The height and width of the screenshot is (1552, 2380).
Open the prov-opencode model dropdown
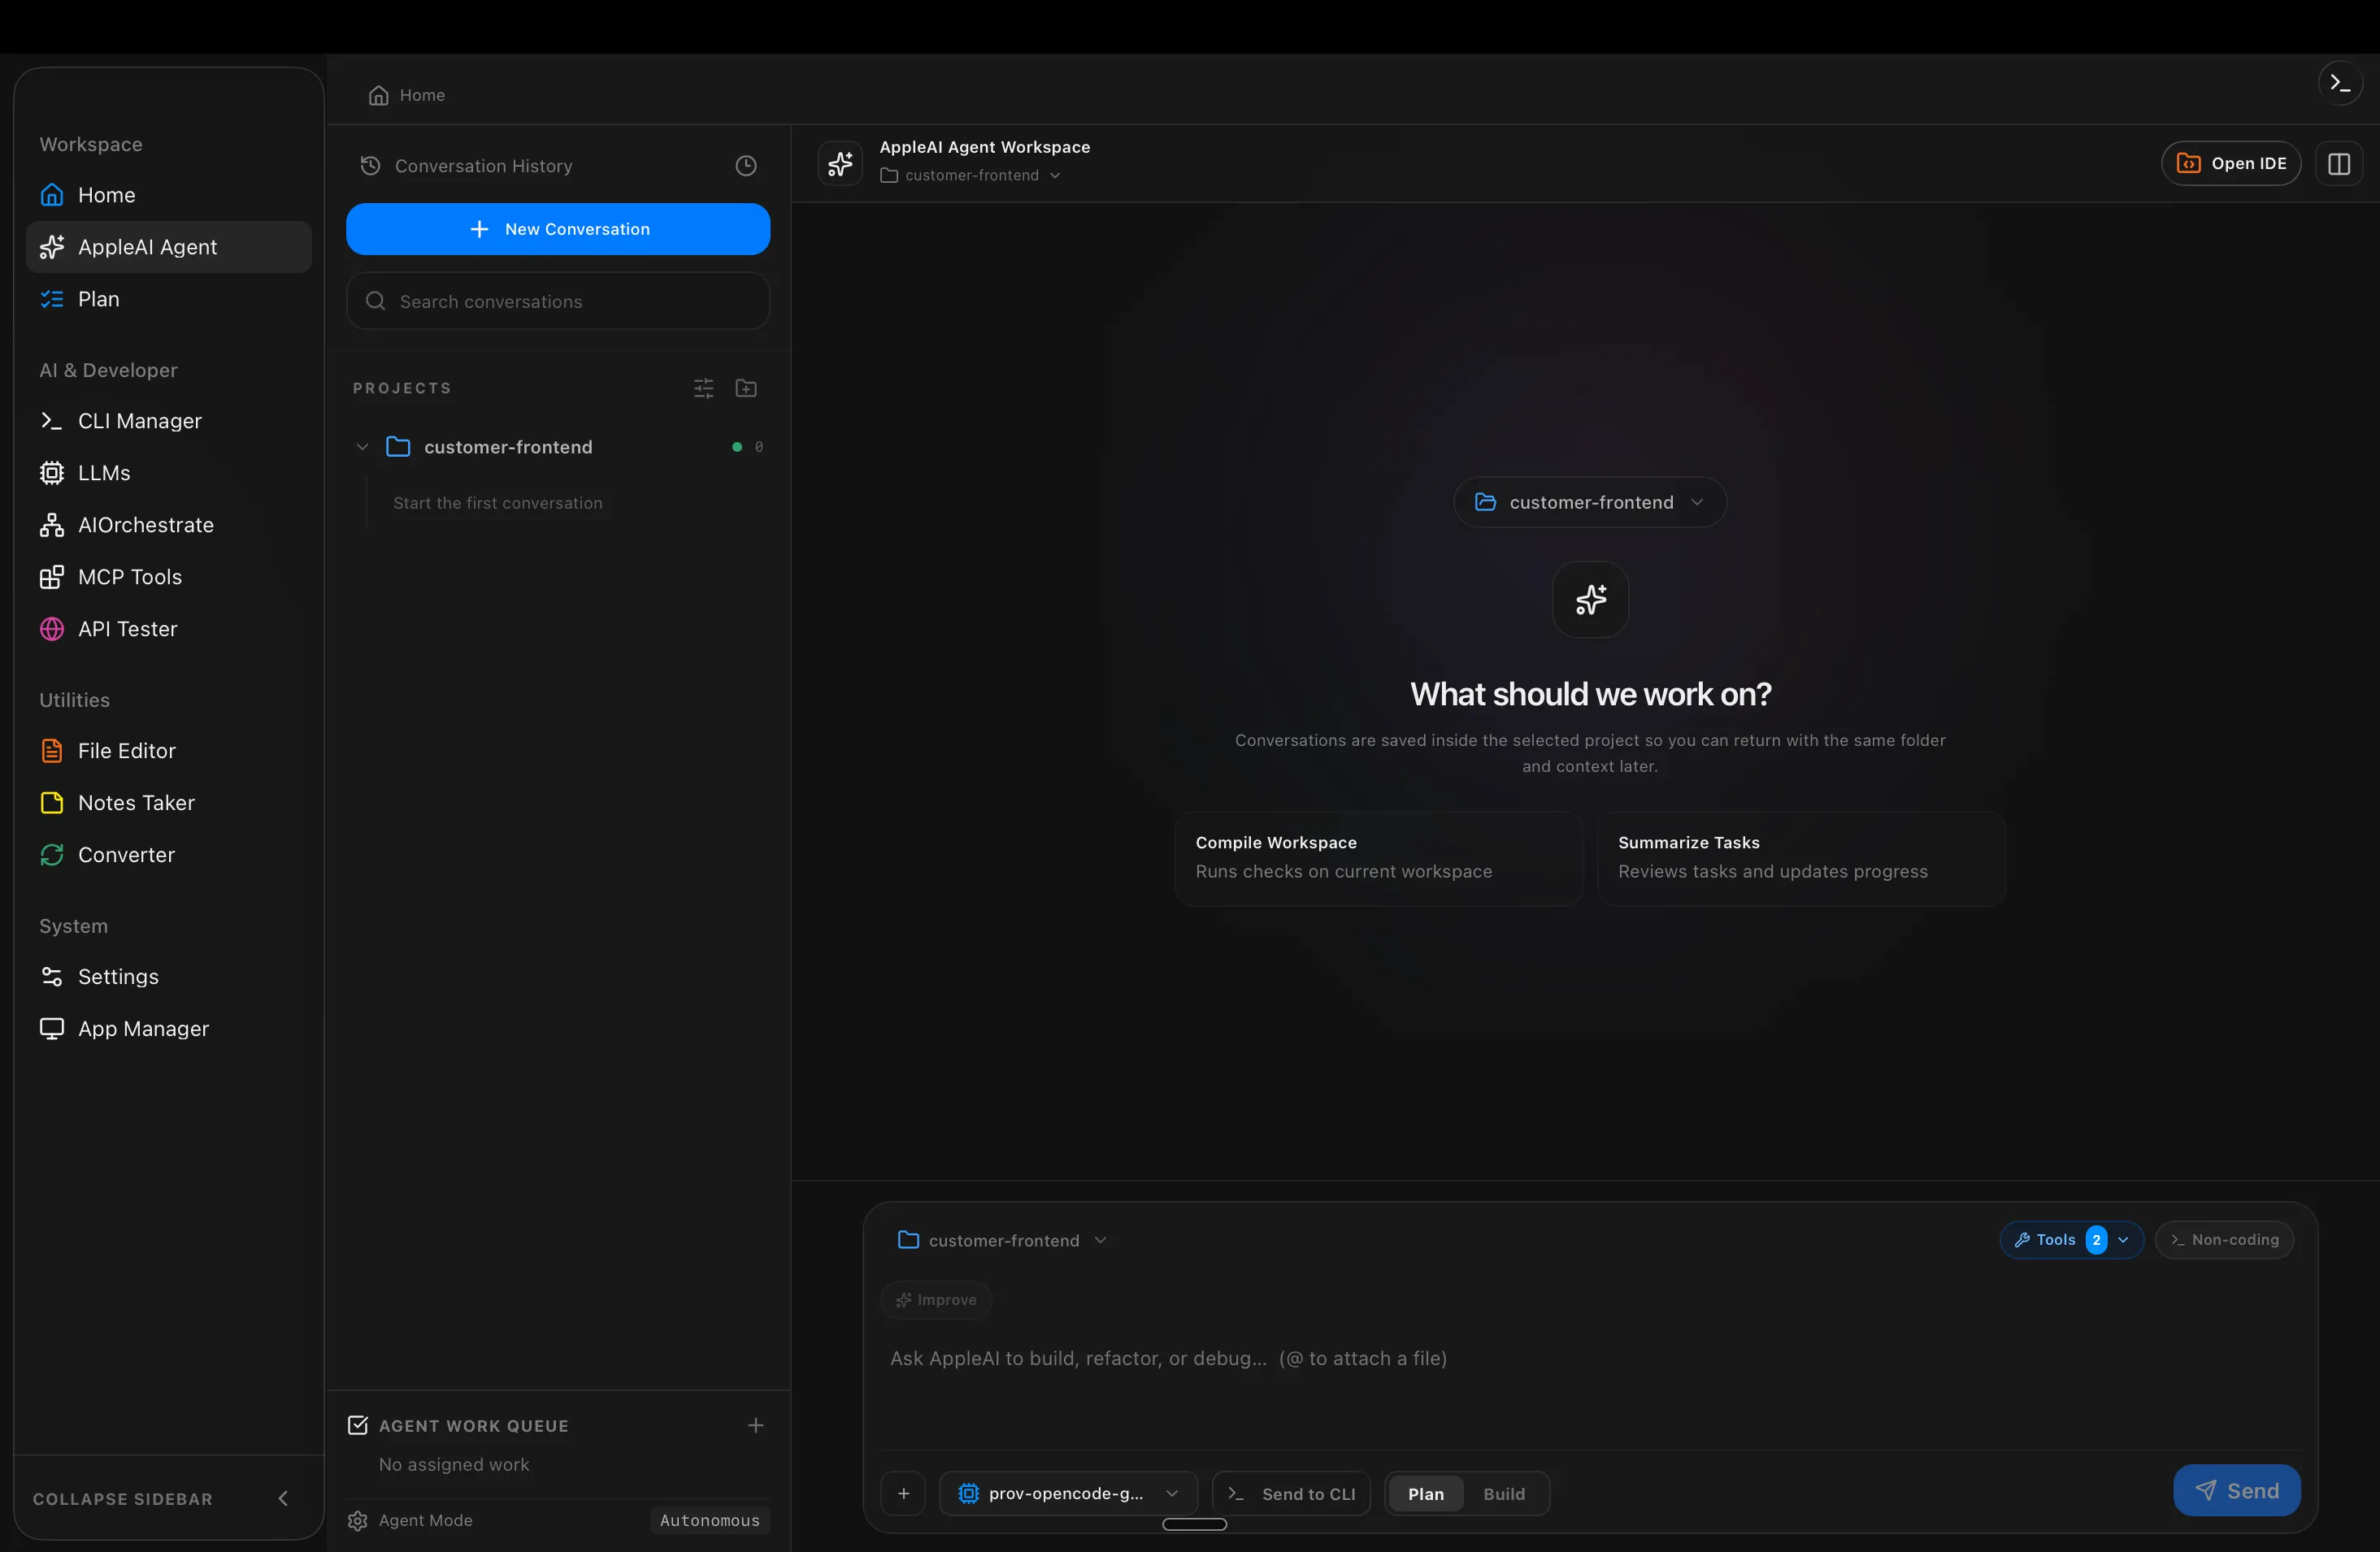pos(1068,1493)
